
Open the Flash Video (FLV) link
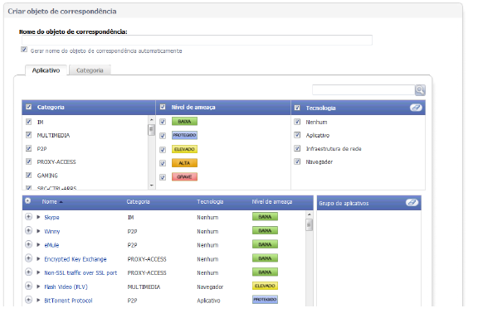66,287
